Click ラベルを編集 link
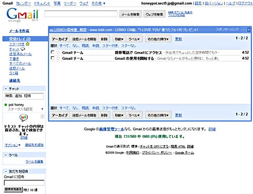The image size is (253, 194). tap(34, 162)
